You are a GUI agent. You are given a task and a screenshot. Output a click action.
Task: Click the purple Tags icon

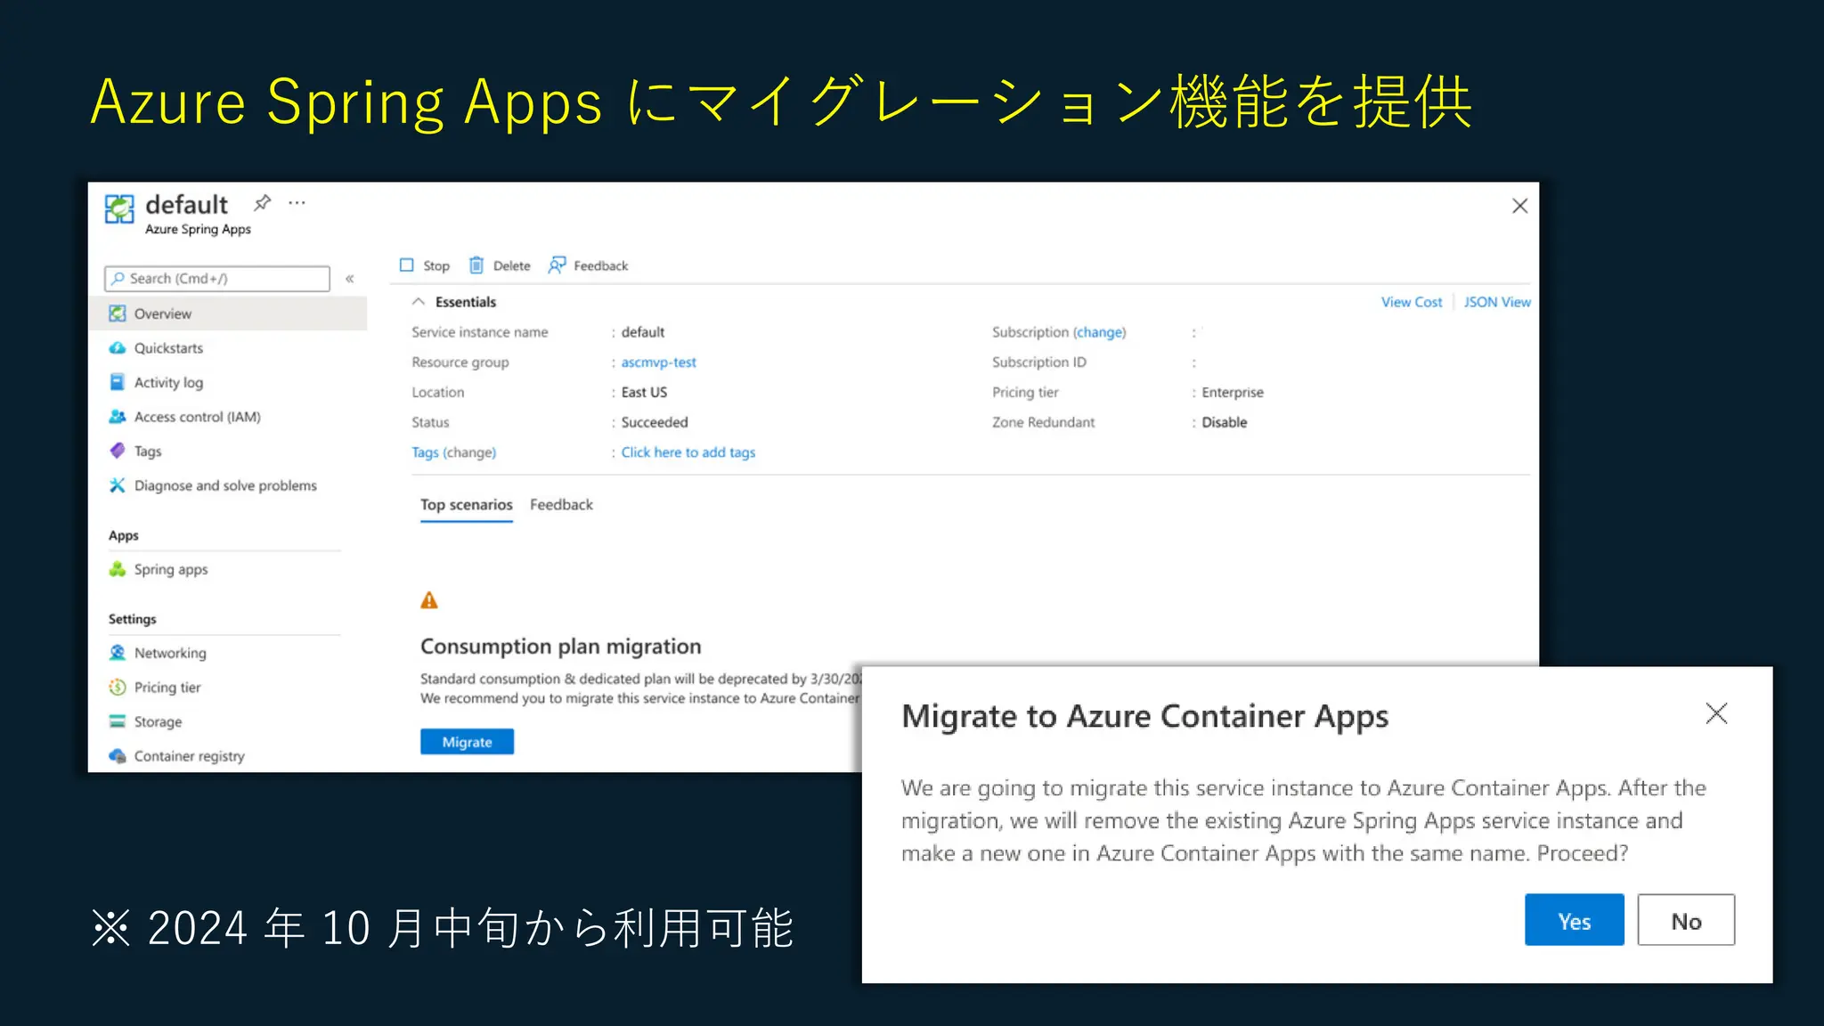(x=117, y=451)
